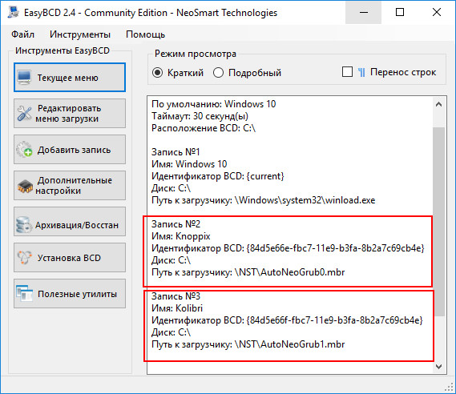The width and height of the screenshot is (456, 394).
Task: Select the Краткий view mode radio button
Action: [157, 73]
